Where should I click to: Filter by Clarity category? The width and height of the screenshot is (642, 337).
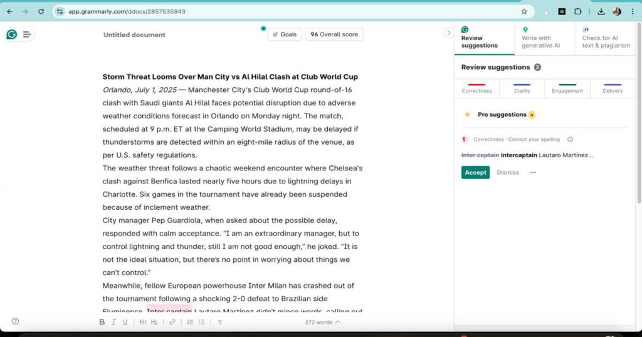522,88
